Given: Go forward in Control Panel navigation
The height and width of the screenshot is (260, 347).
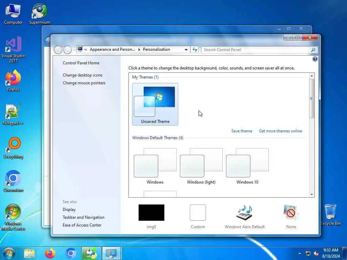Looking at the screenshot, I should [x=67, y=50].
